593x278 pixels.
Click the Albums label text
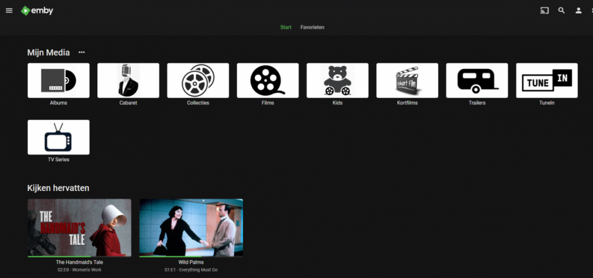pos(59,103)
